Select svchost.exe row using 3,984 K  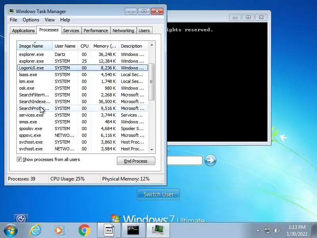coord(82,149)
